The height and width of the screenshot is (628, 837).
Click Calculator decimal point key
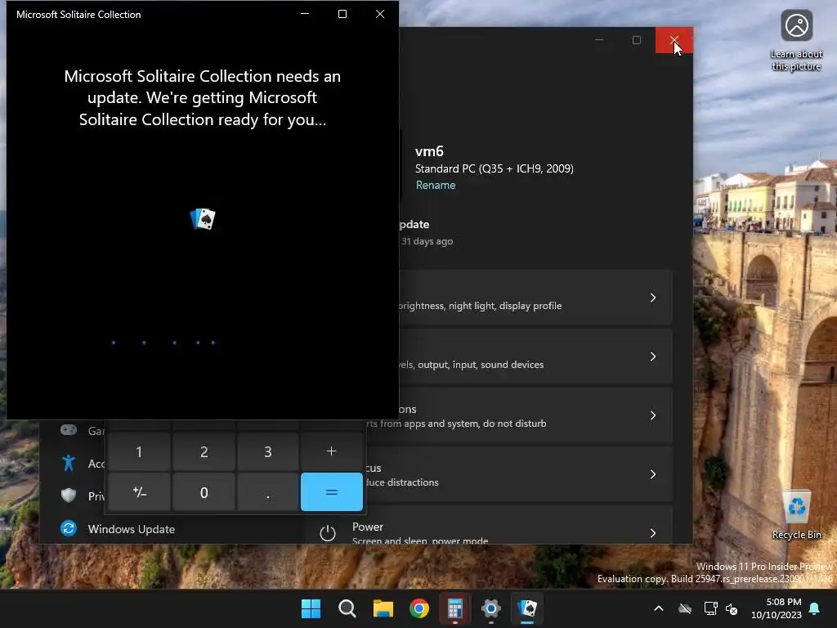tap(268, 491)
